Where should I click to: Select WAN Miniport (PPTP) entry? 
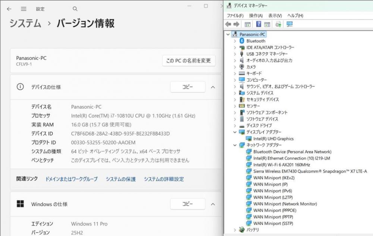(x=273, y=217)
